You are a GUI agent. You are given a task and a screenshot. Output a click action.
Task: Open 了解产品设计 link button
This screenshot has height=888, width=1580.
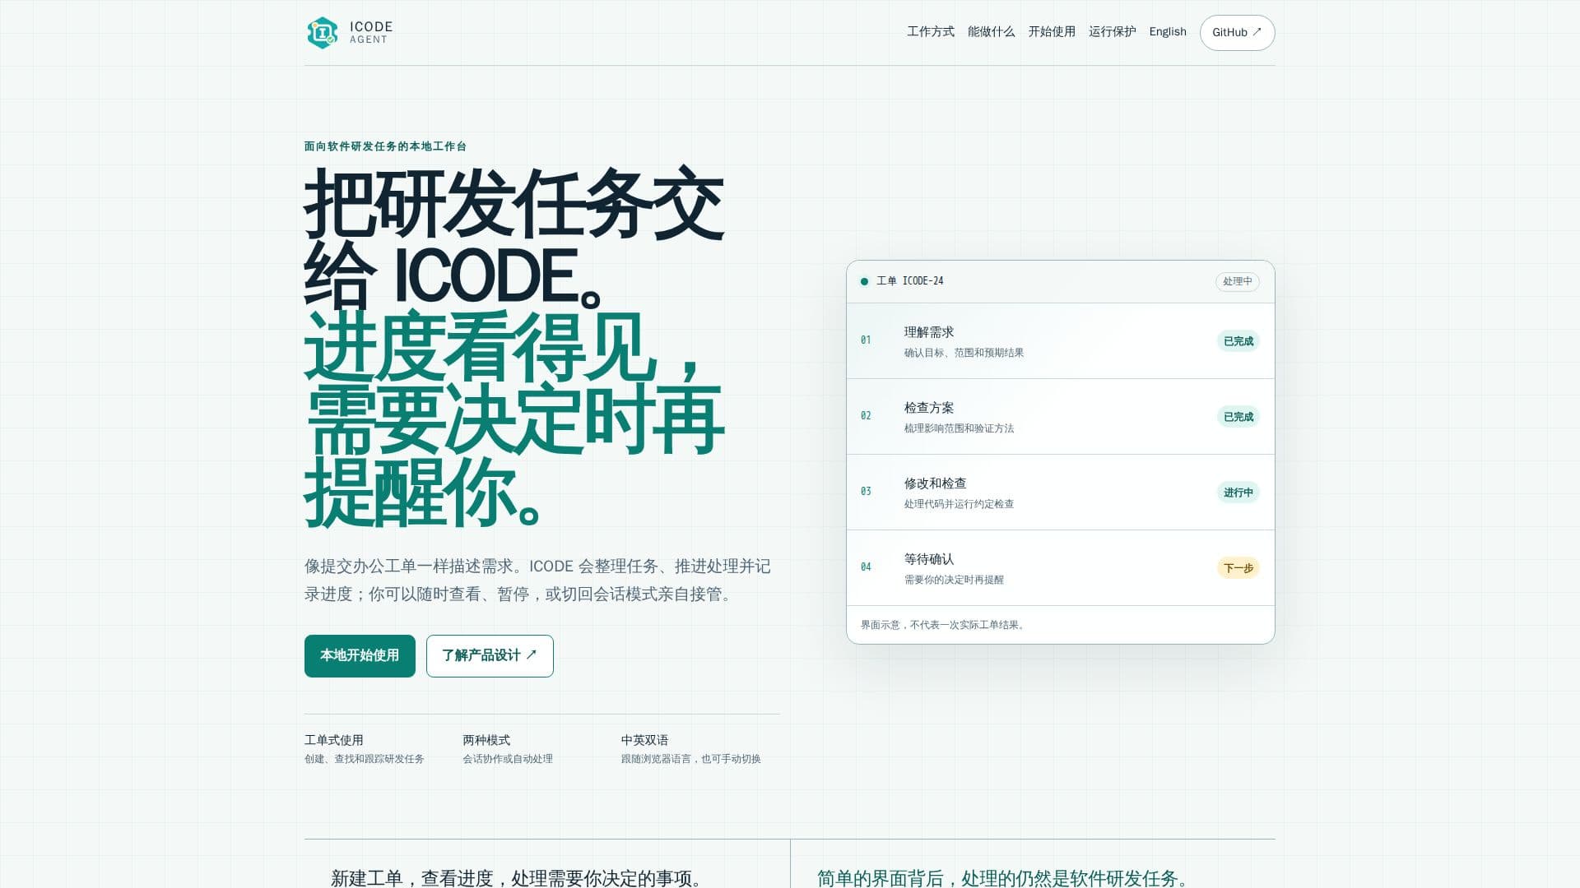[490, 656]
